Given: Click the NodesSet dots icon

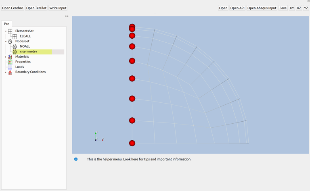Looking at the screenshot, I should pyautogui.click(x=10, y=42).
